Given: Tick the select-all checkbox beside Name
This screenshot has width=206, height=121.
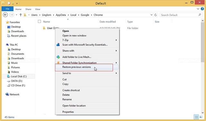Looking at the screenshot, I should (x=39, y=21).
